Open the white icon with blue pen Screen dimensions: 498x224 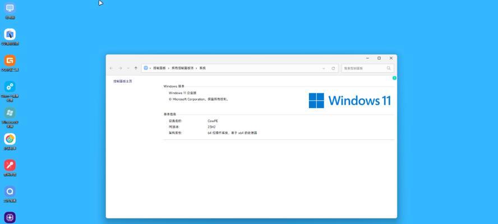point(10,34)
